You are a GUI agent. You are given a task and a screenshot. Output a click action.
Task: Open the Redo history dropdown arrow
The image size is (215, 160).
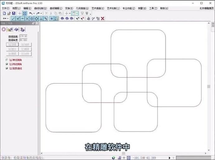pos(41,13)
